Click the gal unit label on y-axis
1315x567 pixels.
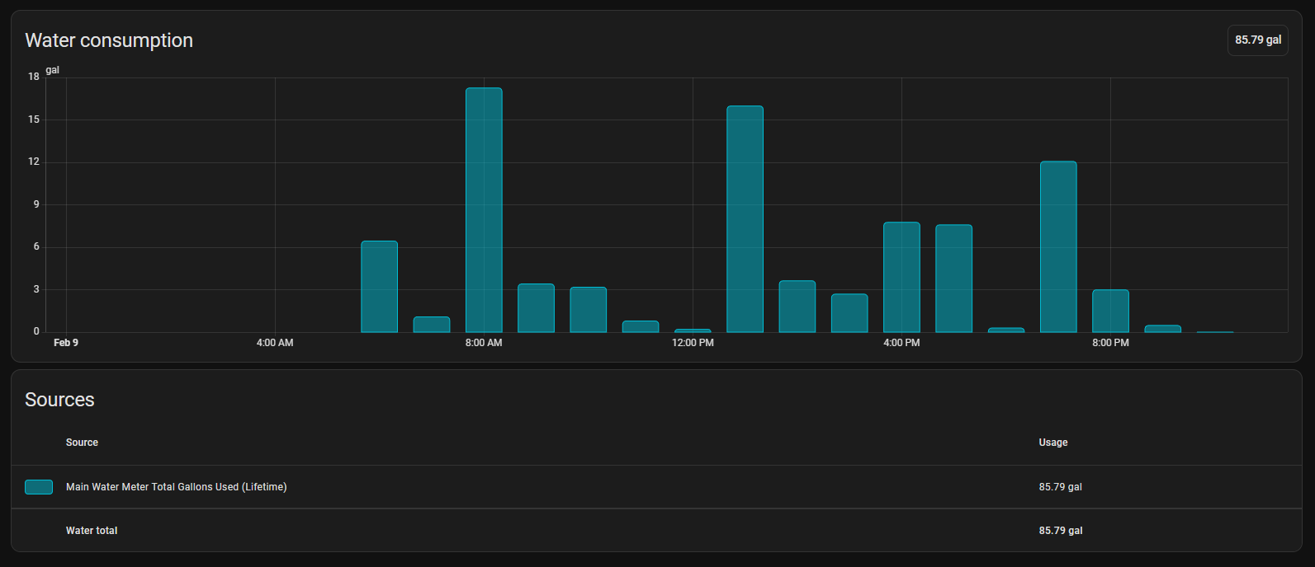pyautogui.click(x=53, y=70)
